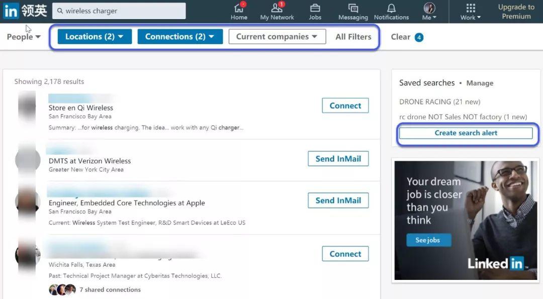Select Upgrade to Premium link
This screenshot has width=543, height=299.
coord(516,12)
